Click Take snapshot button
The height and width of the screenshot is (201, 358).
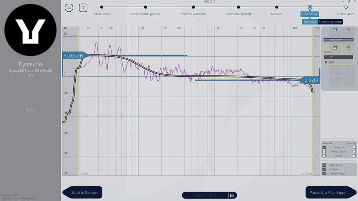(205, 195)
